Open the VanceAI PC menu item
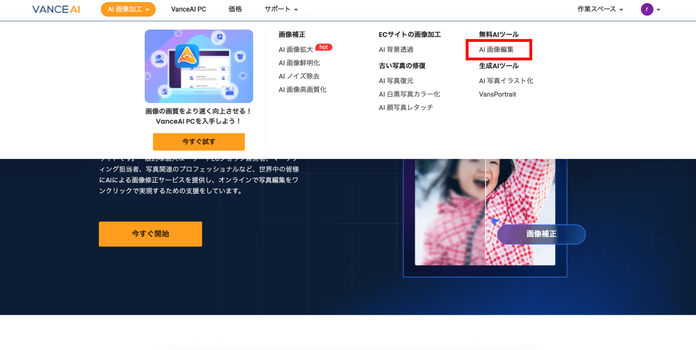 (x=188, y=9)
